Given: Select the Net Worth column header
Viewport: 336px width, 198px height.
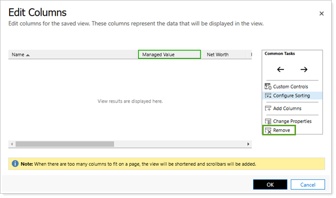Looking at the screenshot, I should coord(217,55).
